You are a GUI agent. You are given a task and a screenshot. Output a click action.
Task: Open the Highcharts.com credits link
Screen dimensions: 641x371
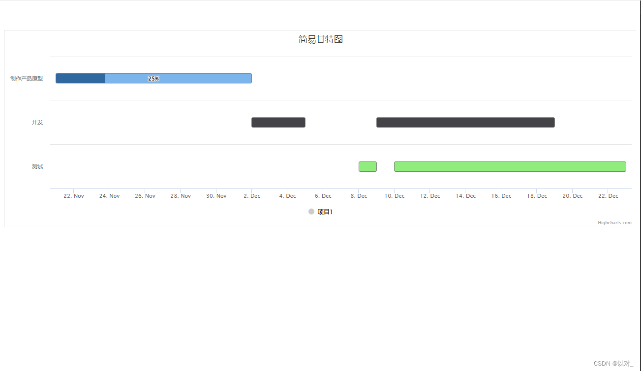point(614,223)
